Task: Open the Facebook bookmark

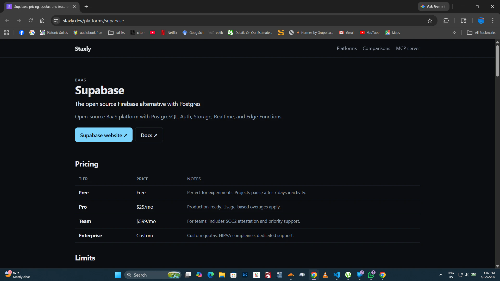Action: [x=22, y=33]
